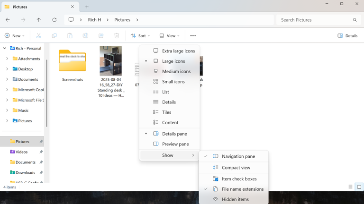
Task: Close the Pictures tab
Action: (73, 7)
